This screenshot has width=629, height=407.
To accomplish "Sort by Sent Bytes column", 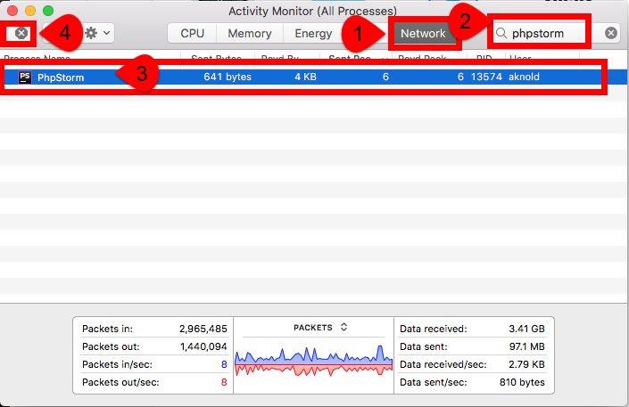I will pos(217,58).
